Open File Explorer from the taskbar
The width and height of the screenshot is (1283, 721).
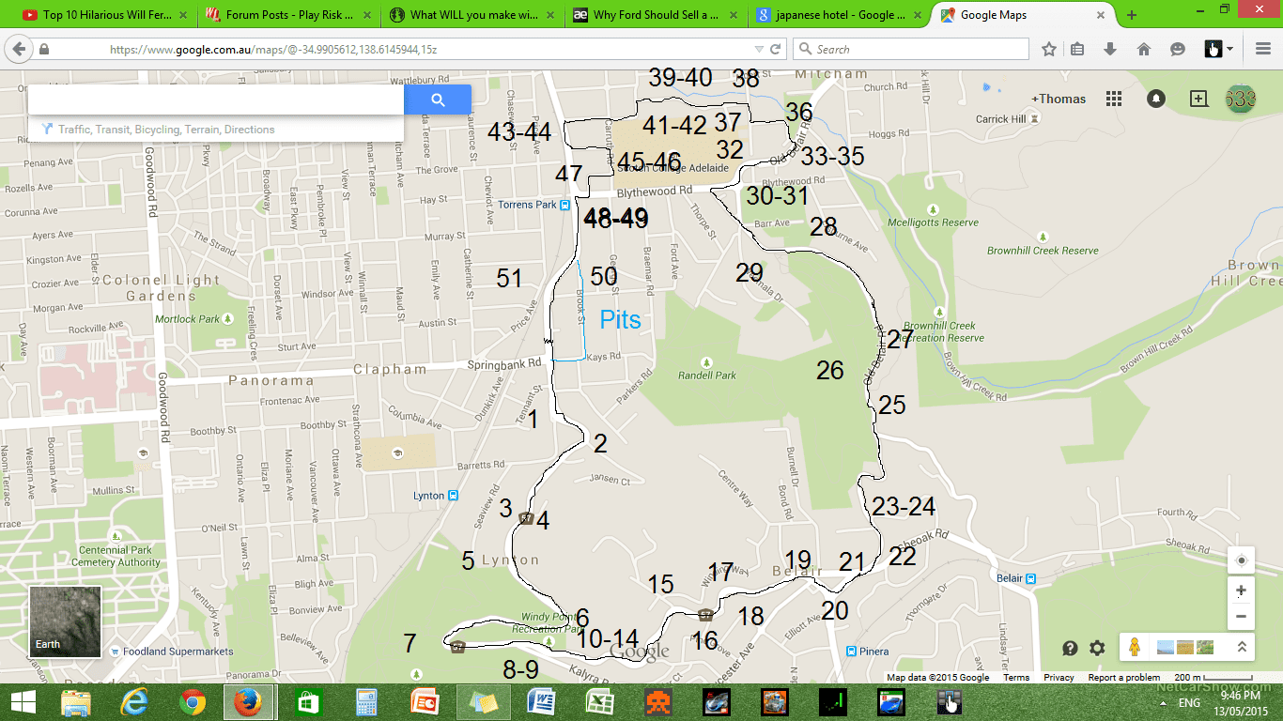click(75, 702)
